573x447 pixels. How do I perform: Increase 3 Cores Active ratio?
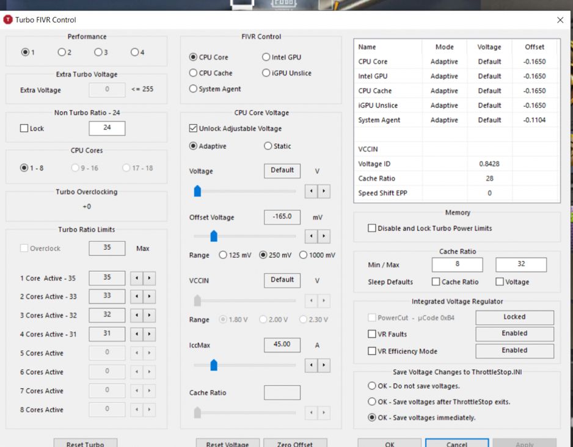click(149, 315)
